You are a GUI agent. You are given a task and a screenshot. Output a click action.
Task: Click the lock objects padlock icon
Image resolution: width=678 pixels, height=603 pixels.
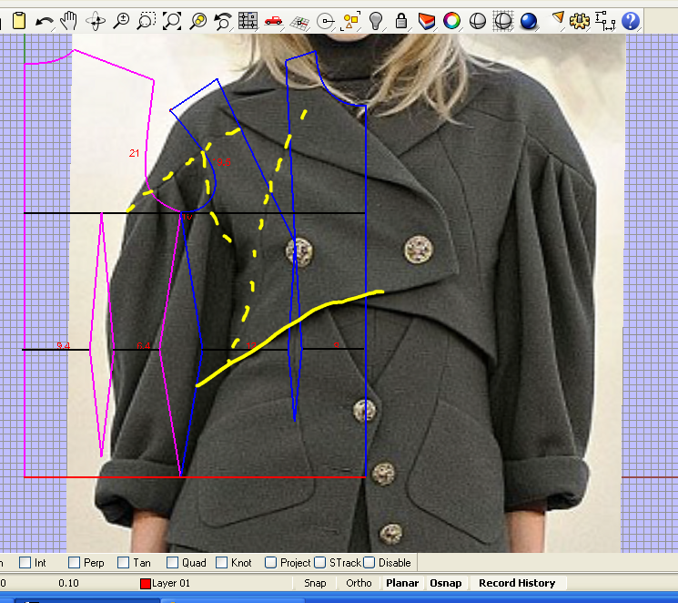(401, 21)
